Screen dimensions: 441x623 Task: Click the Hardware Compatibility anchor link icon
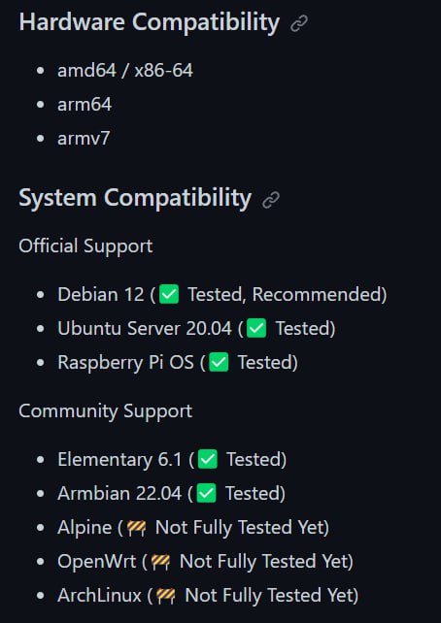(x=298, y=23)
